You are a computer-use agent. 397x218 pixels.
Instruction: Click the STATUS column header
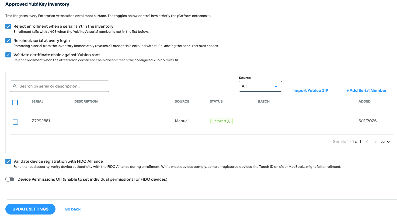216,101
